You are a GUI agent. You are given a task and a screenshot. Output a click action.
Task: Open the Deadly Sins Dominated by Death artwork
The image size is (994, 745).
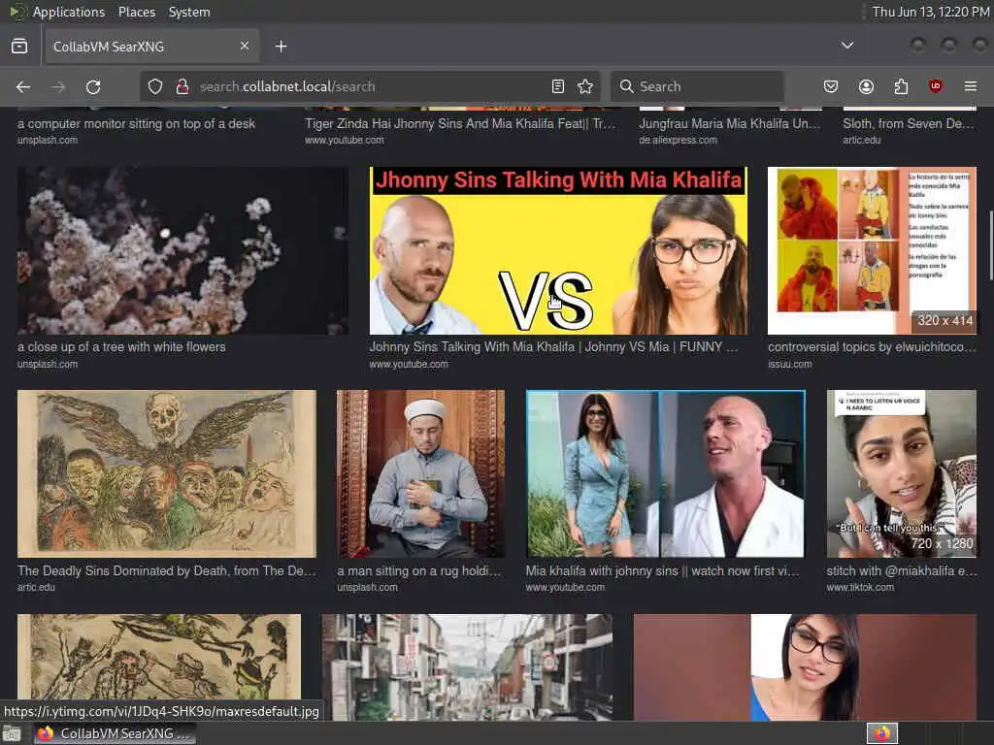click(166, 473)
